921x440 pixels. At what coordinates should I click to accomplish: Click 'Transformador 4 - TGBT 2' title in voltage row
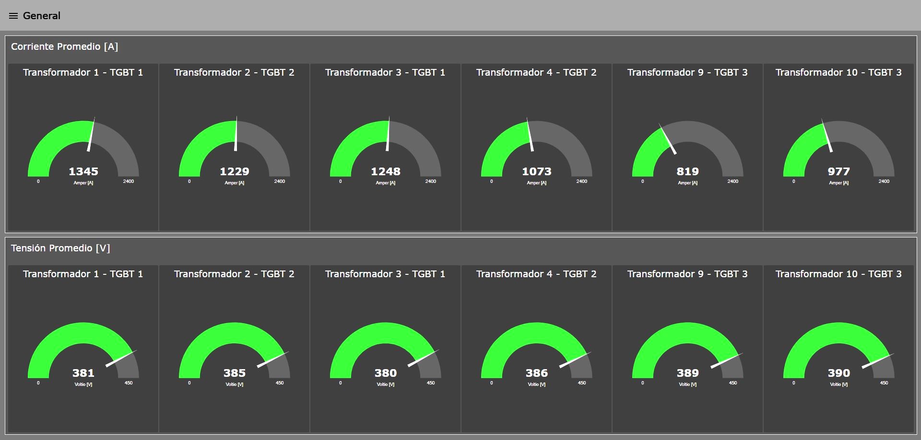(536, 274)
